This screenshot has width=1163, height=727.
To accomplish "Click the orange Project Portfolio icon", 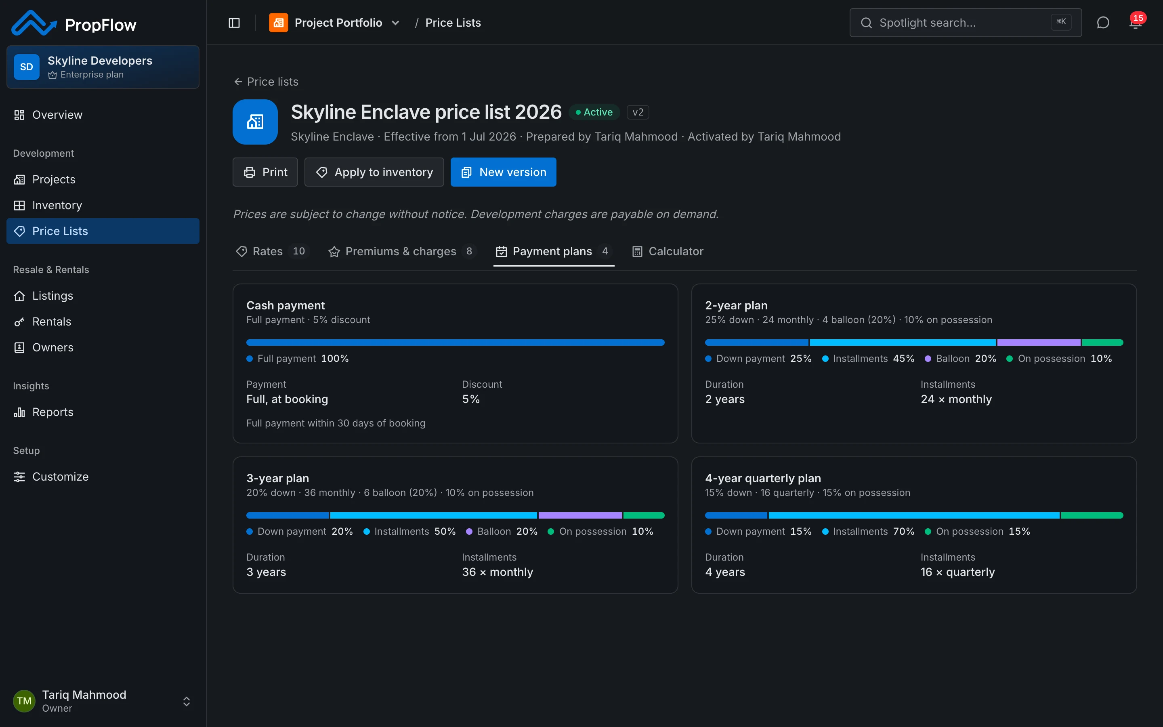I will (x=278, y=23).
